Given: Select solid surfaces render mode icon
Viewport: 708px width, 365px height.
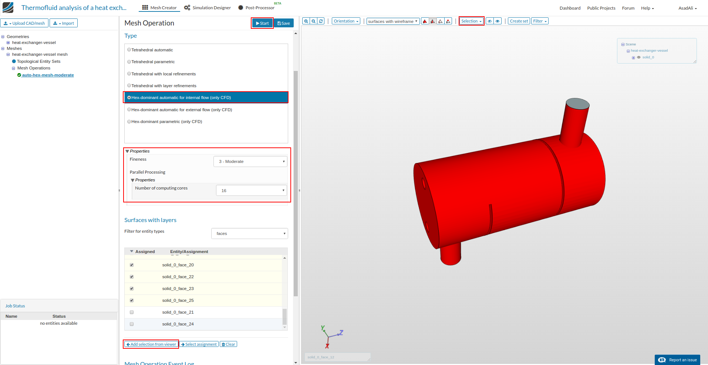Looking at the screenshot, I should coord(425,21).
